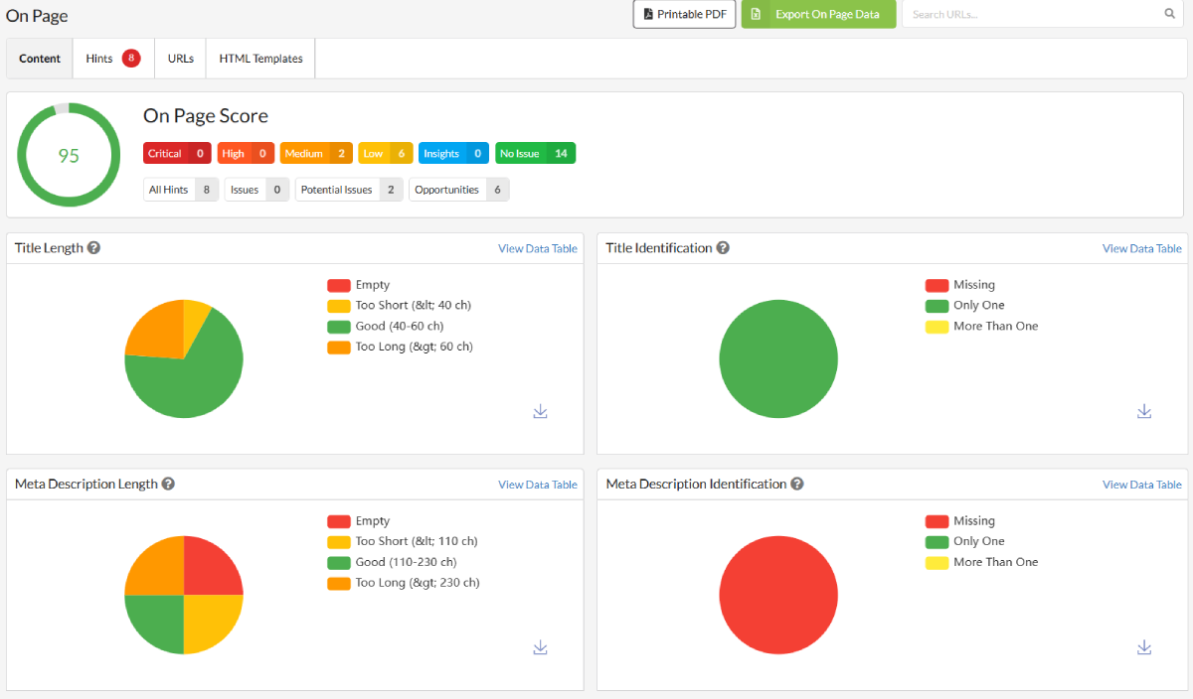Screen dimensions: 1193x699
Task: Open the Printable PDF
Action: (684, 14)
